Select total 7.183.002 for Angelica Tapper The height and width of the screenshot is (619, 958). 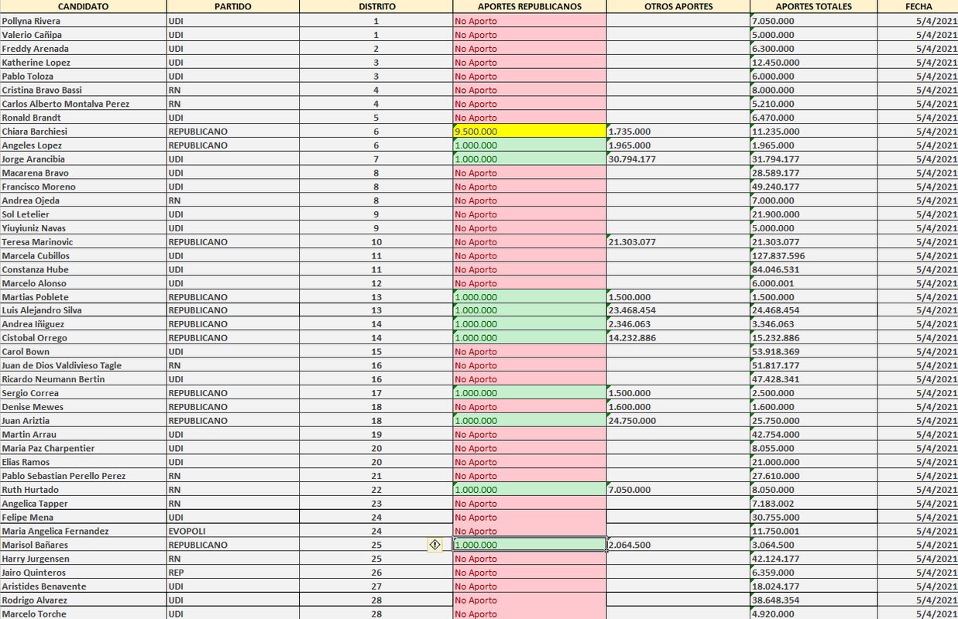tap(814, 504)
